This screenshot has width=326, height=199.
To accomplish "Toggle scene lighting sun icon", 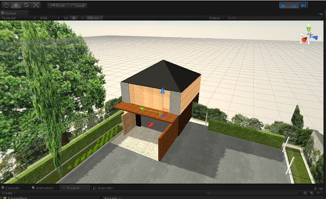I will click(74, 18).
